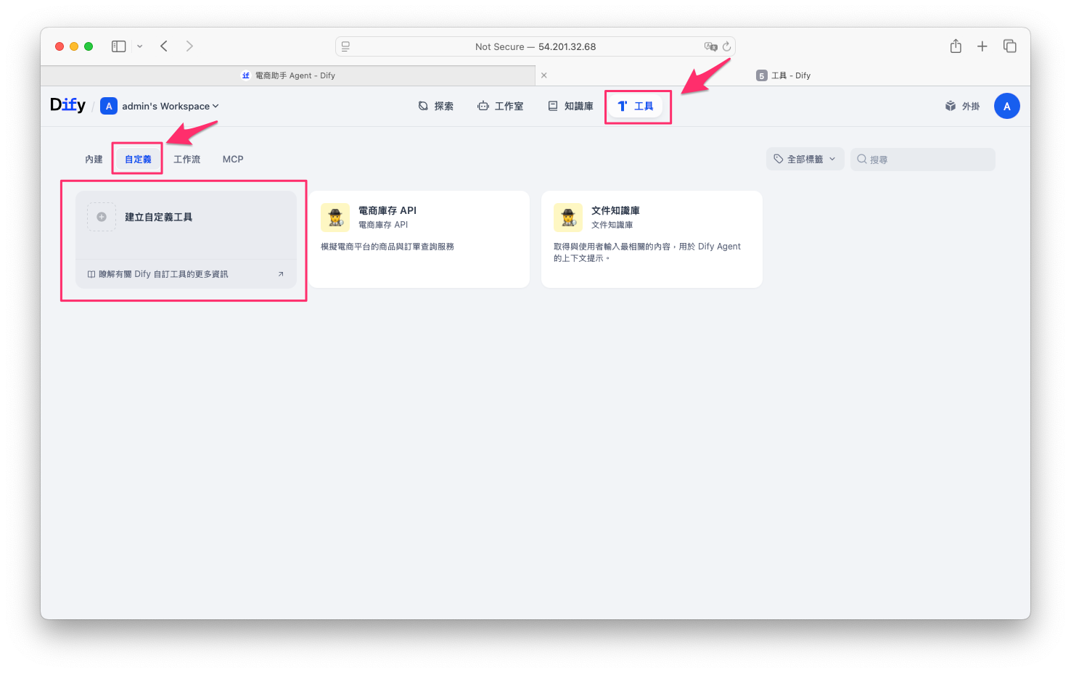Go back with the browser back arrow
This screenshot has width=1071, height=673.
(164, 46)
